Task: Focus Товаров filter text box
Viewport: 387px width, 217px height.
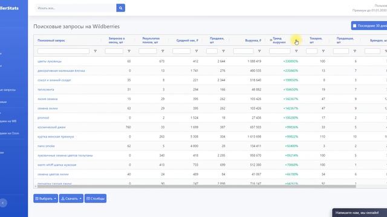Action: pos(311,51)
